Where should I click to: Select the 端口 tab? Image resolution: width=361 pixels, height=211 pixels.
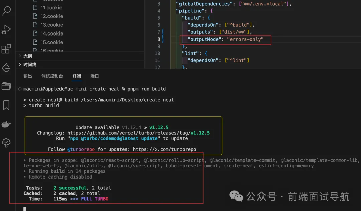[x=95, y=76]
